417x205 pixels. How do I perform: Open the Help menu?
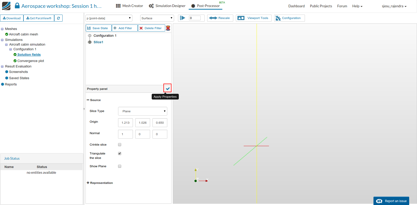pos(357,6)
